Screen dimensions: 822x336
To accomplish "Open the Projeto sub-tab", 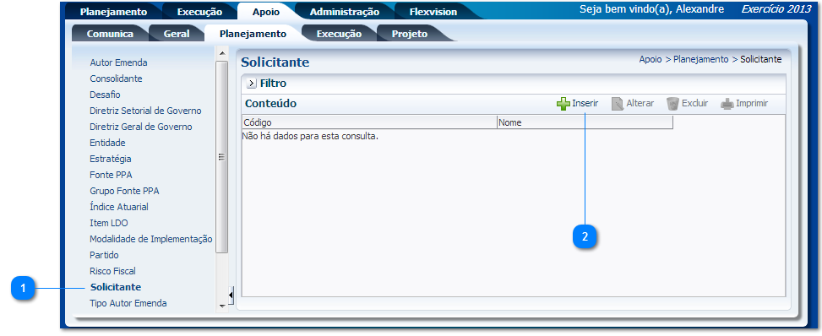I will 410,34.
